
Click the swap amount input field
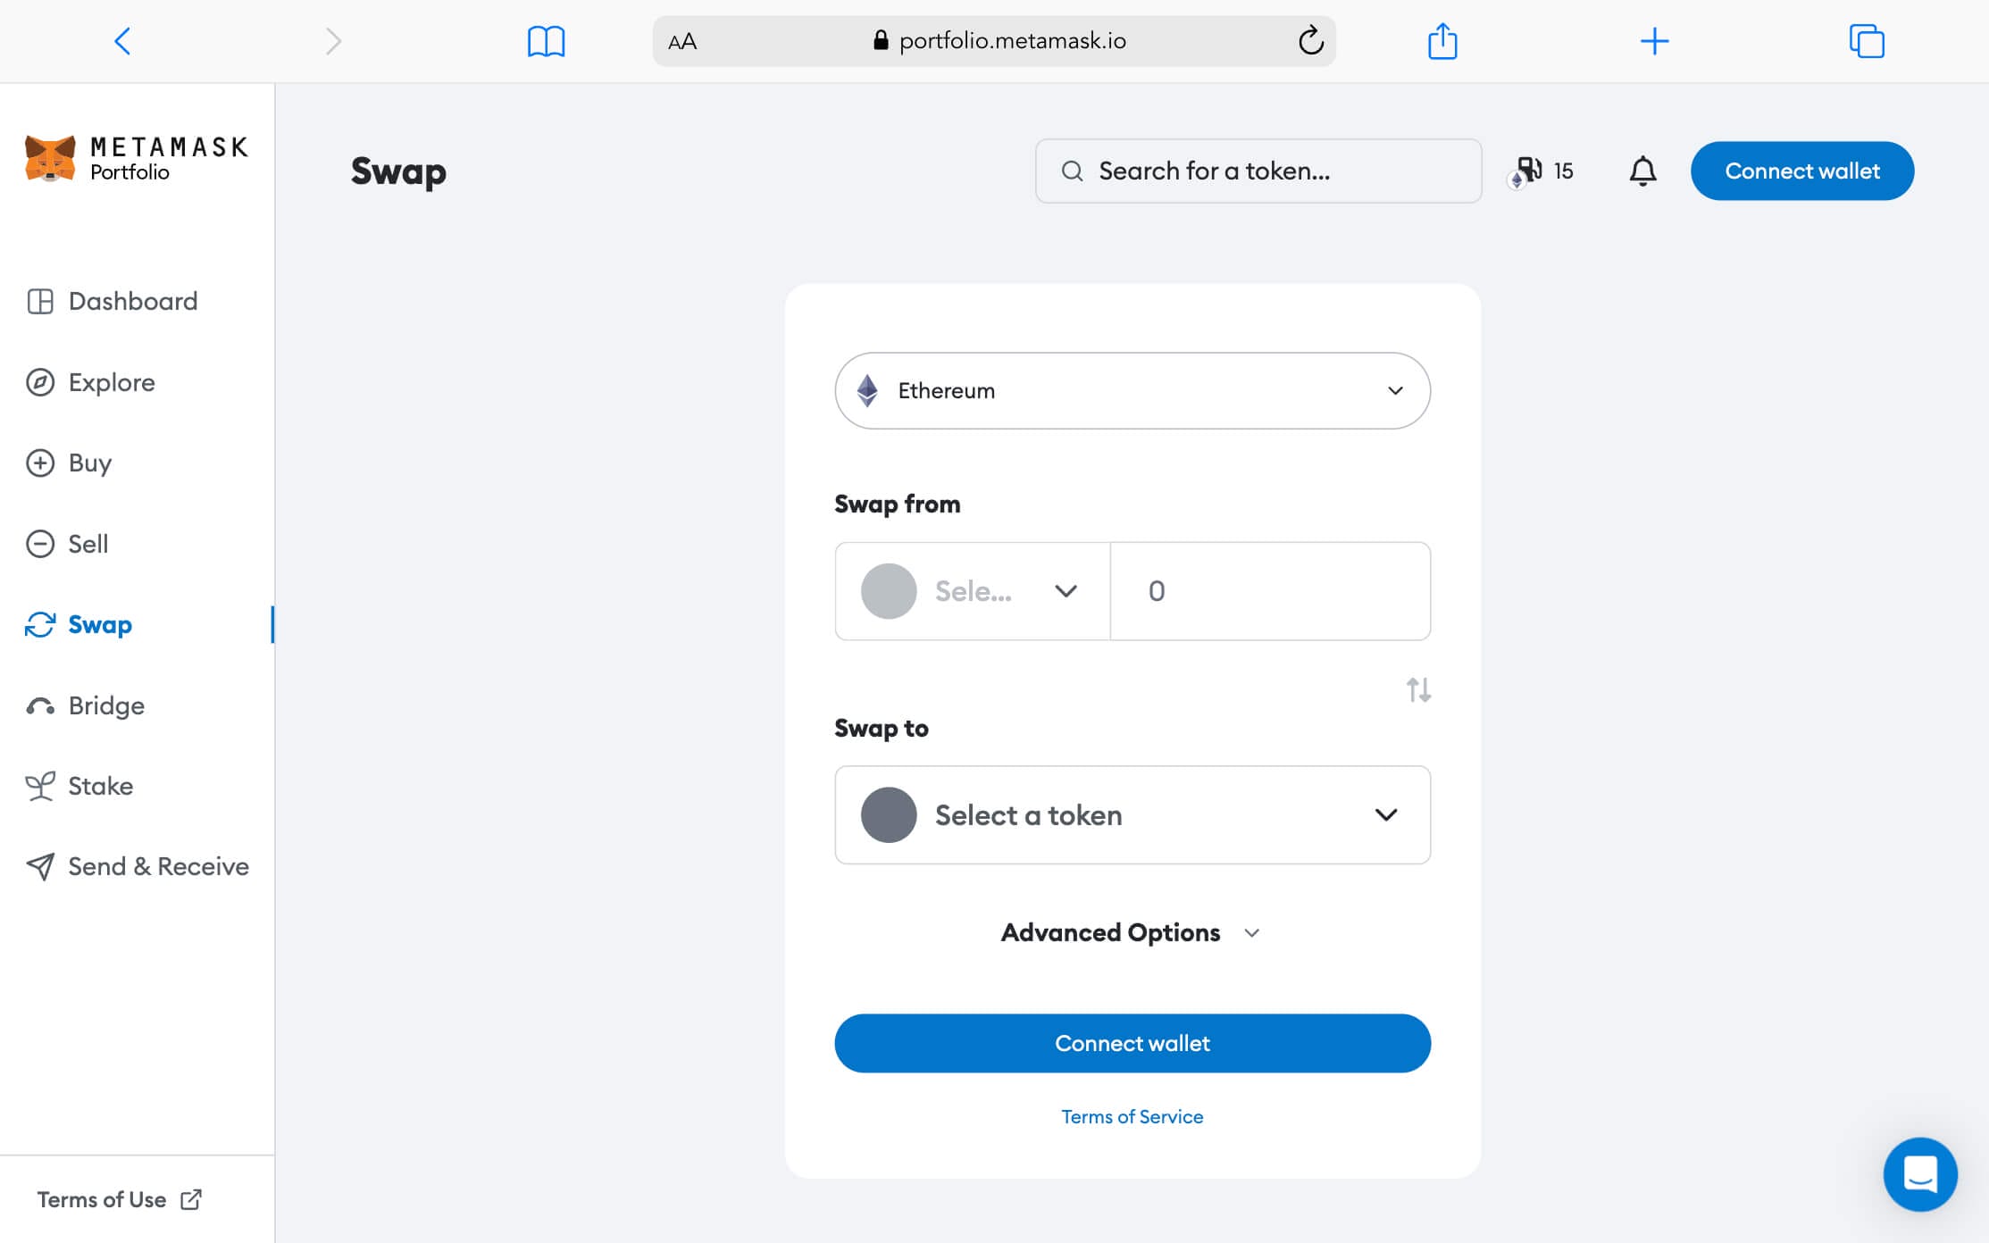click(1269, 591)
